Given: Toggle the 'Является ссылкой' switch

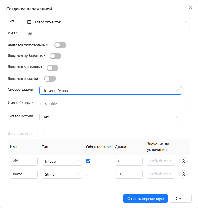Looking at the screenshot, I should [50, 79].
